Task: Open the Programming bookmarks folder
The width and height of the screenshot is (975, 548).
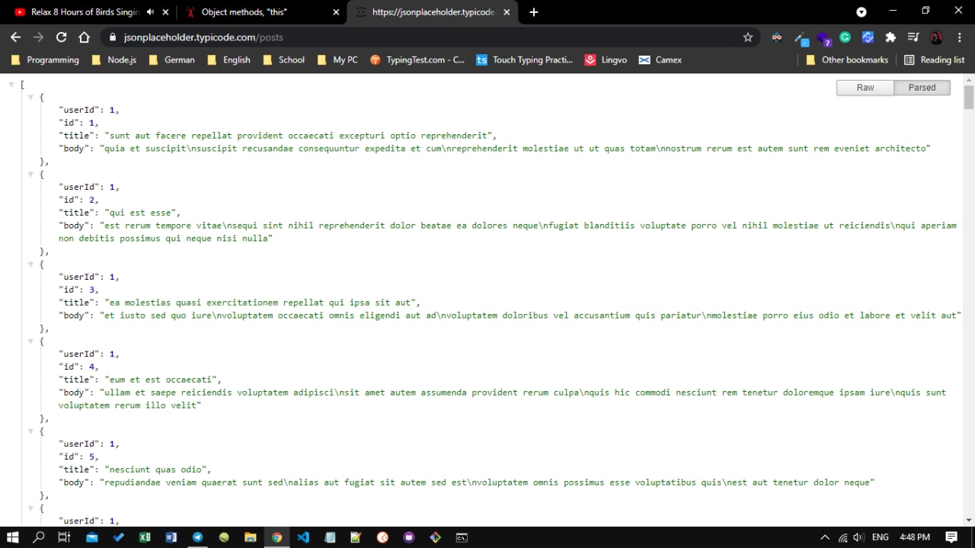Action: (x=46, y=59)
